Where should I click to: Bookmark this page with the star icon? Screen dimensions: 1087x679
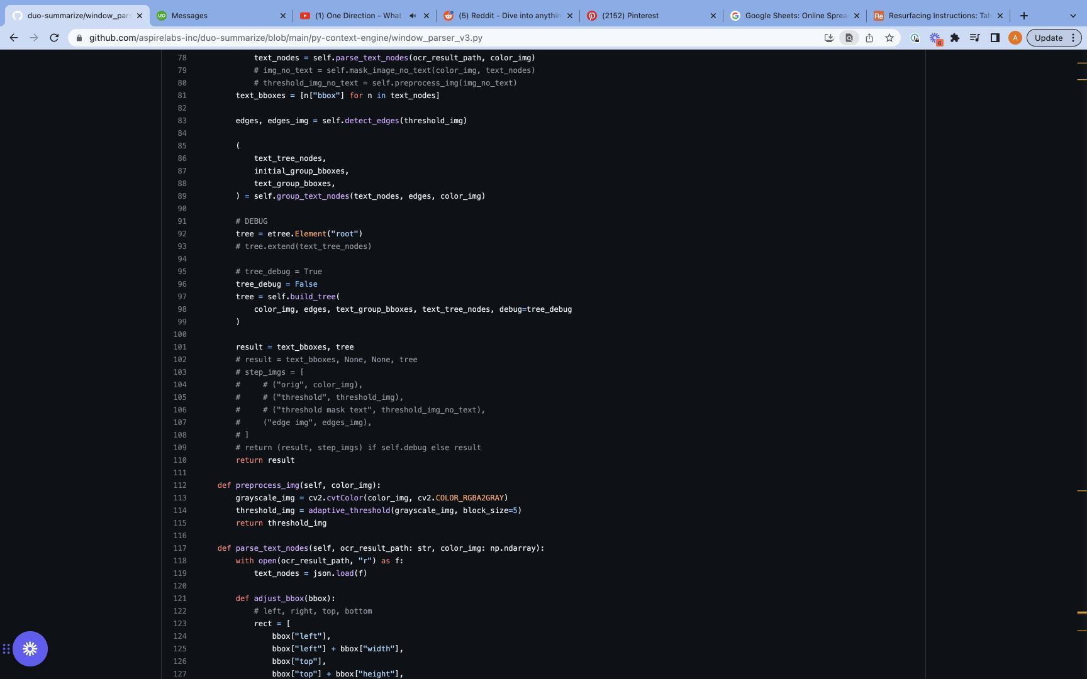coord(889,38)
